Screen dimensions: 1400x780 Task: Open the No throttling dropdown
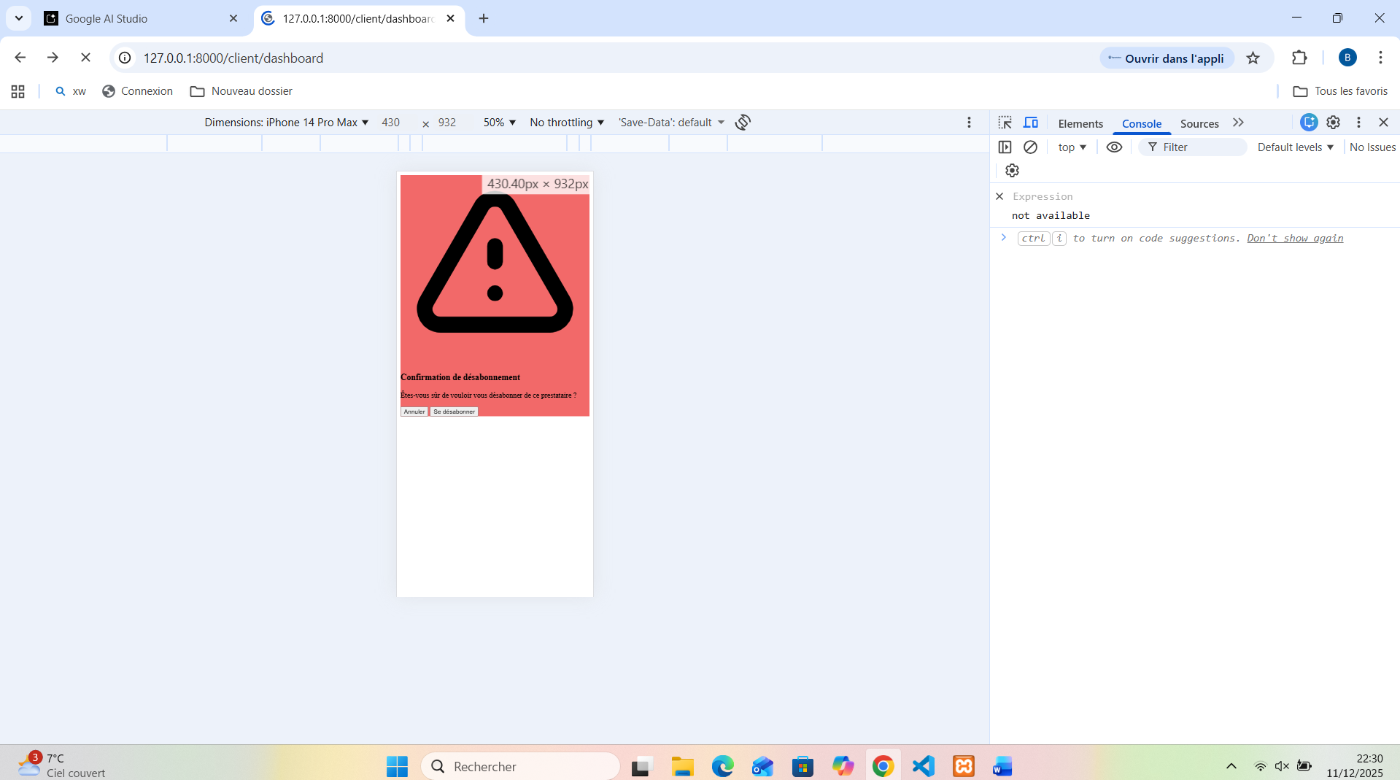coord(567,123)
